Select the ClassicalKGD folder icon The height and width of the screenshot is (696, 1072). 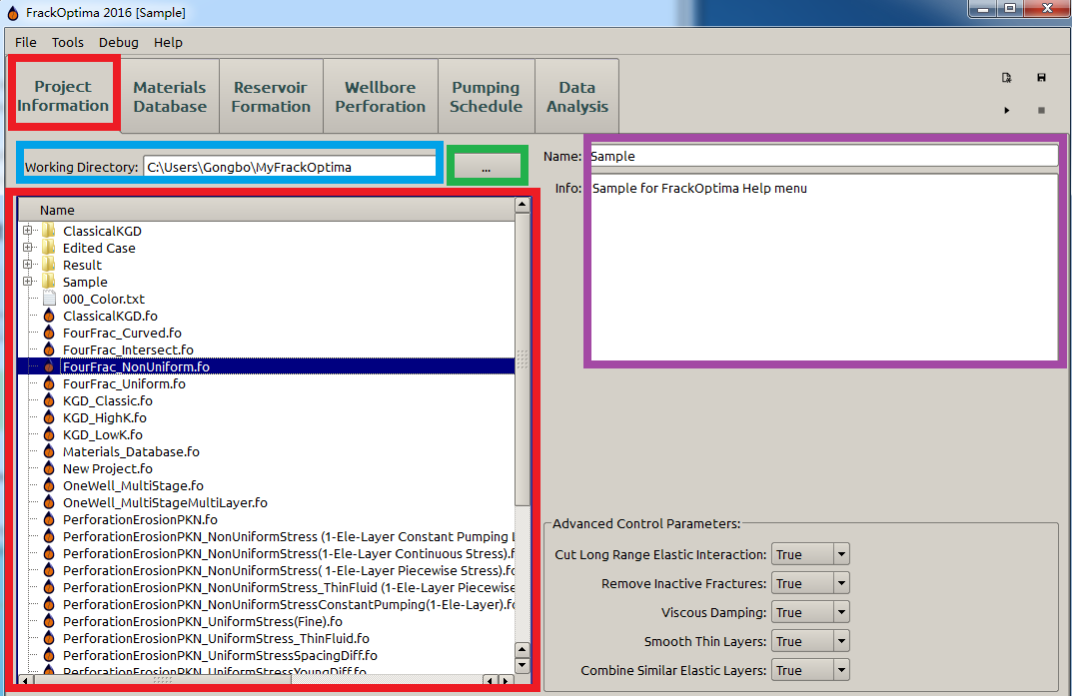(x=49, y=231)
